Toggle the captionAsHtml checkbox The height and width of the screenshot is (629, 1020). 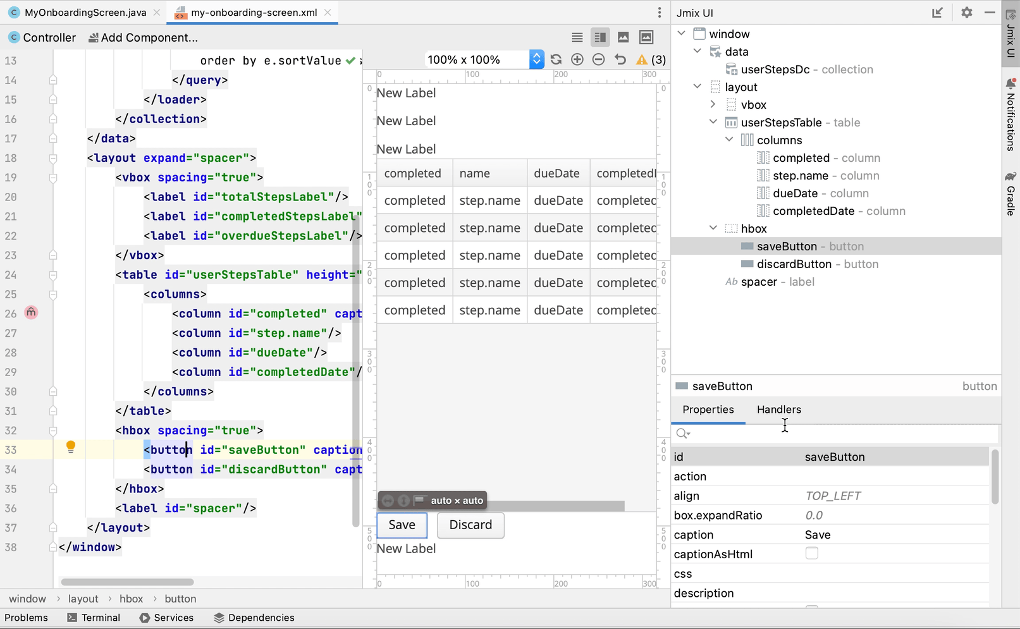coord(811,554)
